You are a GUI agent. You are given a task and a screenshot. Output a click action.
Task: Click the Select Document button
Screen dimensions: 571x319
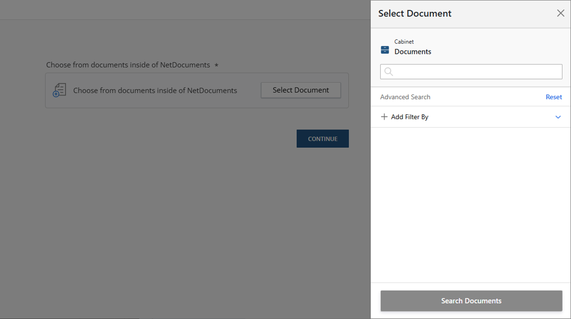pos(301,90)
